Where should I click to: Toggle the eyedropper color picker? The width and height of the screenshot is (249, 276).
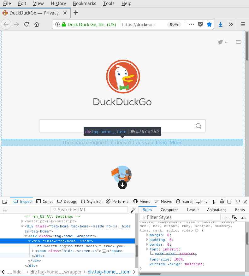coord(133,210)
